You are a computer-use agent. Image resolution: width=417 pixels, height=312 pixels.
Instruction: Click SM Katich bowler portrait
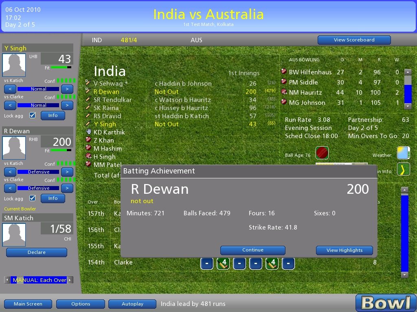14,234
